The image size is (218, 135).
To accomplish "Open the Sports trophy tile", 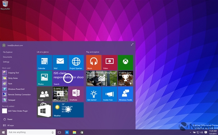I will tap(125, 79).
